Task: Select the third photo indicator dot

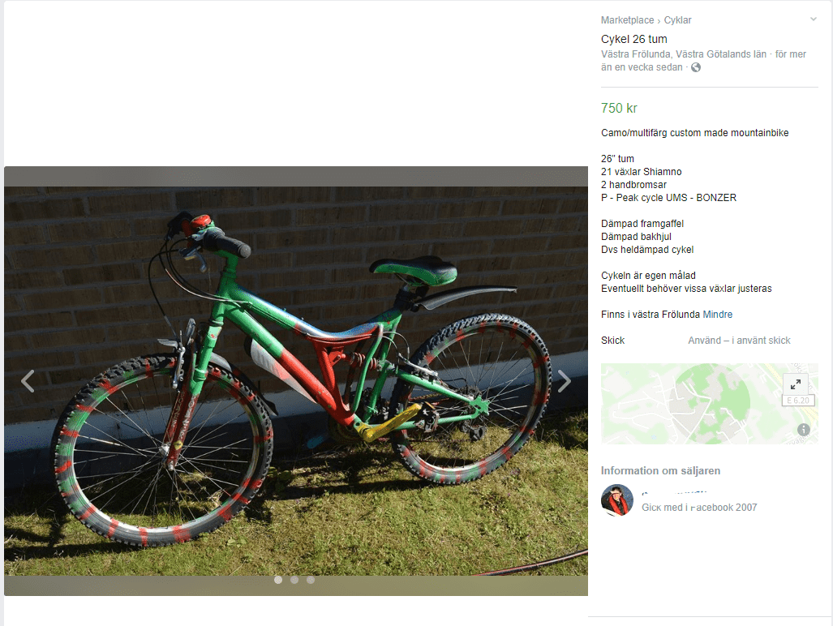Action: click(311, 580)
